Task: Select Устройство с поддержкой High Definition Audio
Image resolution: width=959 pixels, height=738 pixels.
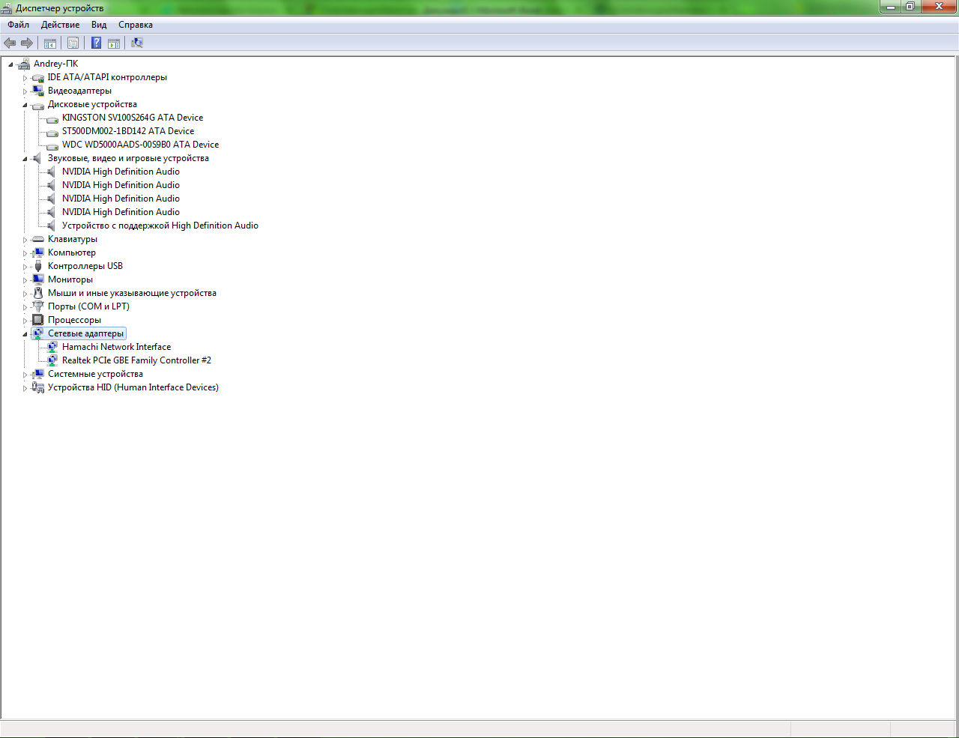Action: [x=160, y=226]
